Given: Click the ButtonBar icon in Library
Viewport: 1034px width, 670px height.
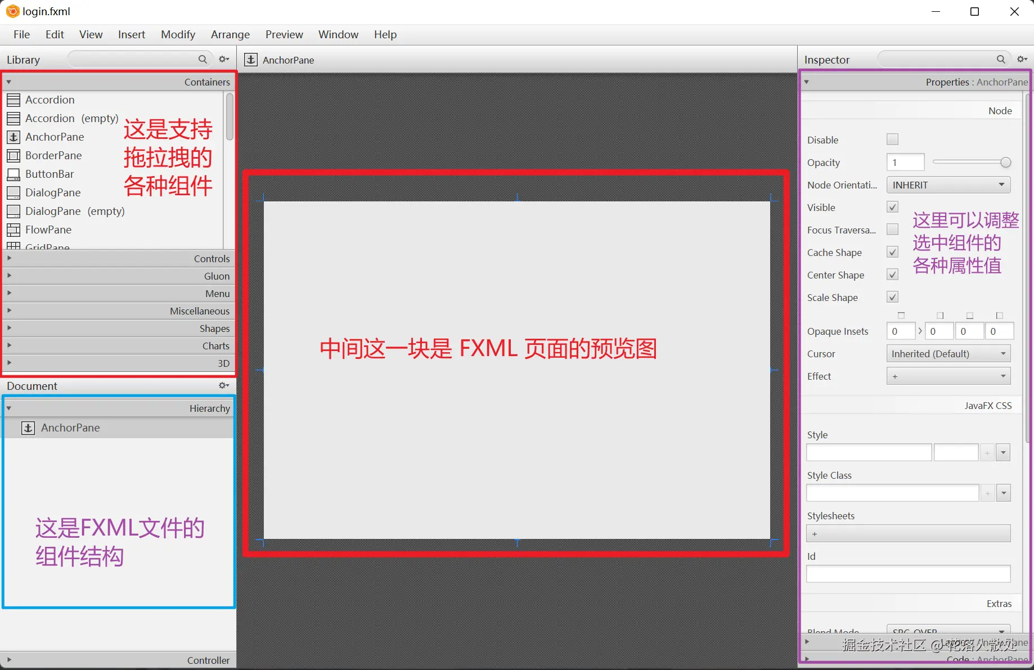Looking at the screenshot, I should pyautogui.click(x=14, y=174).
